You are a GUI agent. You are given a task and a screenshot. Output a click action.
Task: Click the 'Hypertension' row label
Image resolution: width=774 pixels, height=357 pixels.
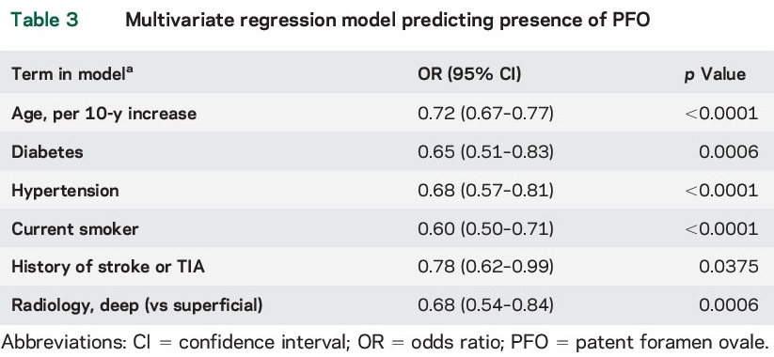coord(65,191)
